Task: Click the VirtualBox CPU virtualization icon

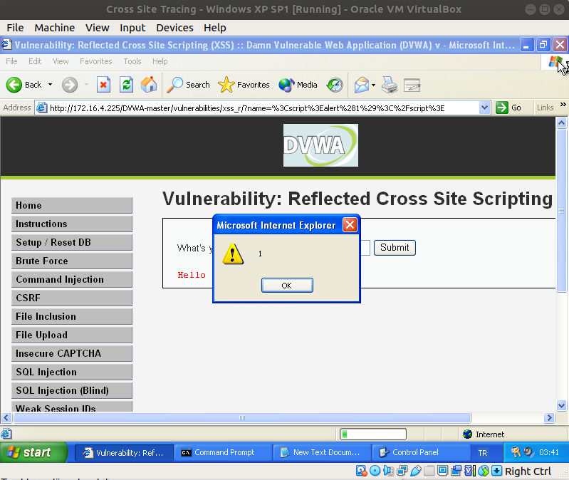Action: pos(469,471)
